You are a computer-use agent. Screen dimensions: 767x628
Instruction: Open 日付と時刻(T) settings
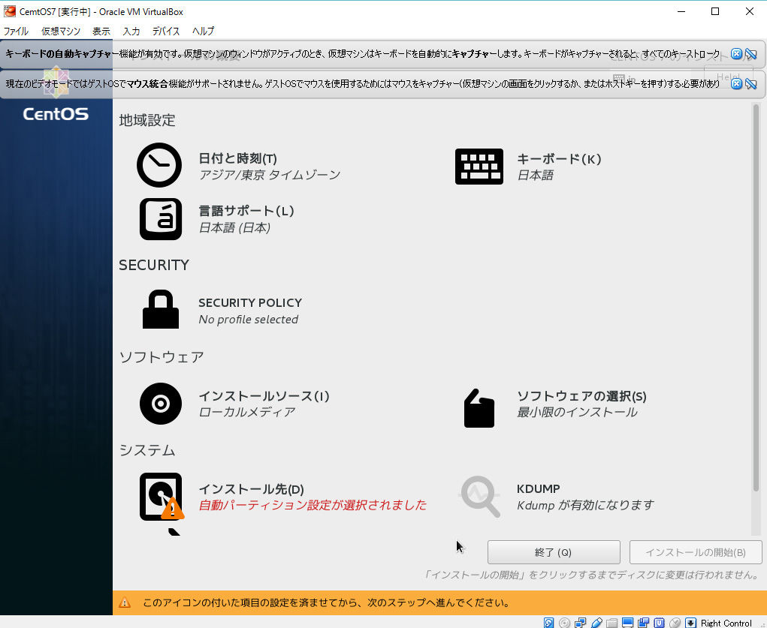(x=237, y=158)
